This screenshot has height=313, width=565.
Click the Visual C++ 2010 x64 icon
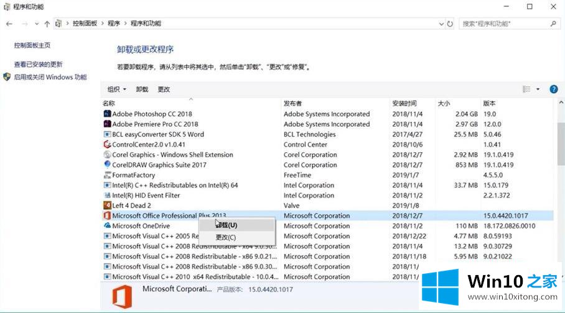coord(107,276)
